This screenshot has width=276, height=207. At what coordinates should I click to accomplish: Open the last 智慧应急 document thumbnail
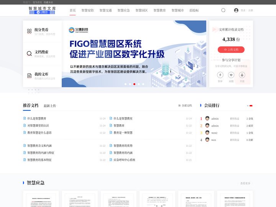(235, 199)
